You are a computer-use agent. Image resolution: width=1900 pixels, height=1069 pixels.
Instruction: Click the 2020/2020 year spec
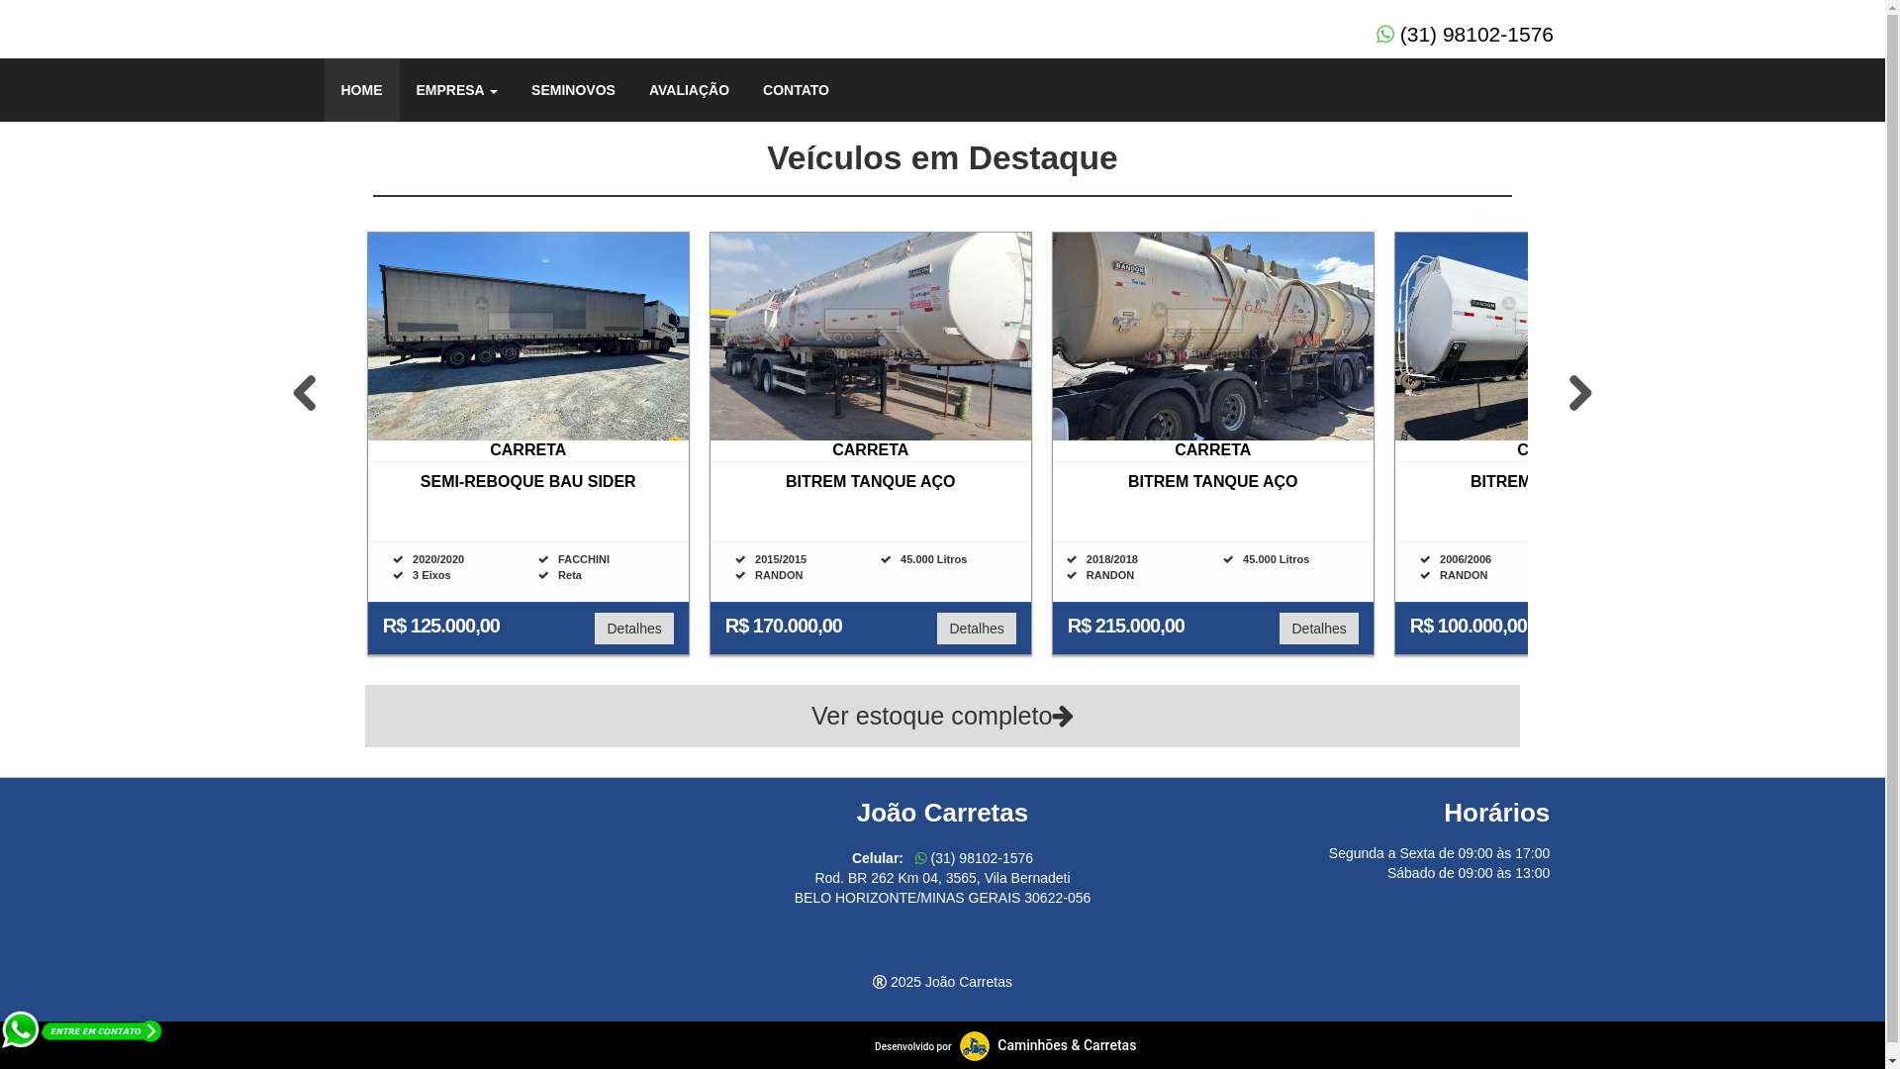pos(438,559)
